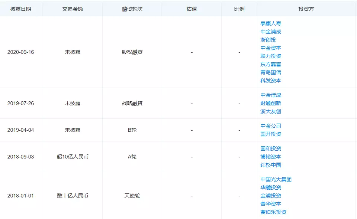The height and width of the screenshot is (219, 357).
Task: Open the 国开投资 investor link
Action: click(271, 134)
